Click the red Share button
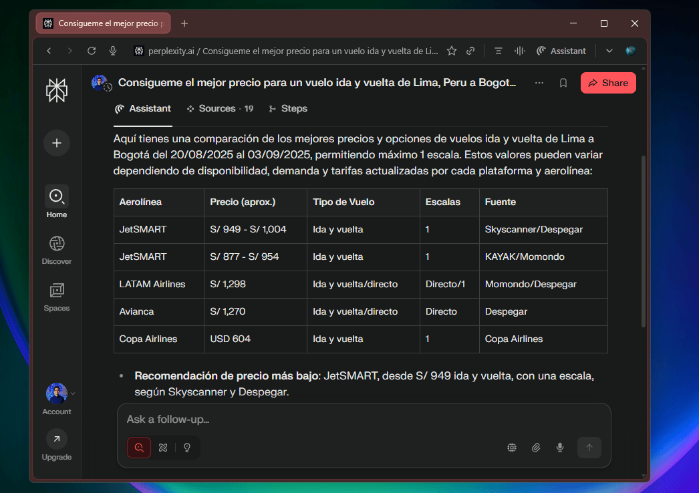Viewport: 699px width, 493px height. tap(608, 83)
